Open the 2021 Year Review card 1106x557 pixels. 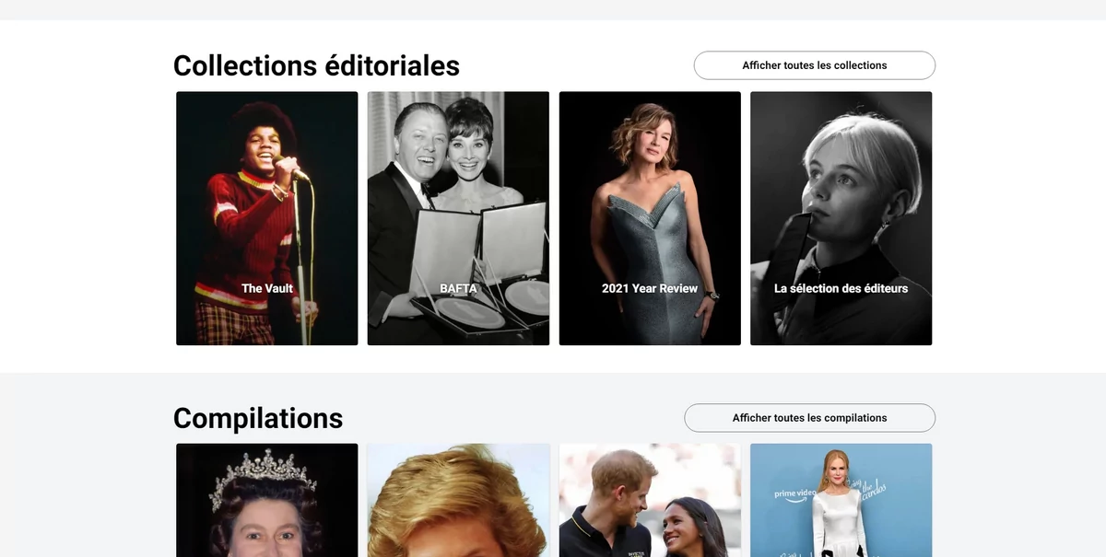(650, 218)
